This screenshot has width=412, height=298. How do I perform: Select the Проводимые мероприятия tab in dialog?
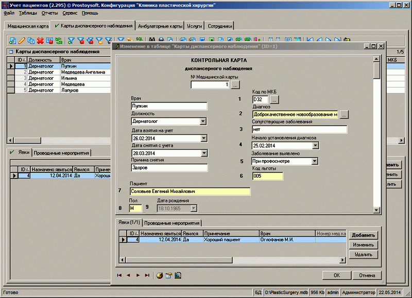tap(171, 223)
